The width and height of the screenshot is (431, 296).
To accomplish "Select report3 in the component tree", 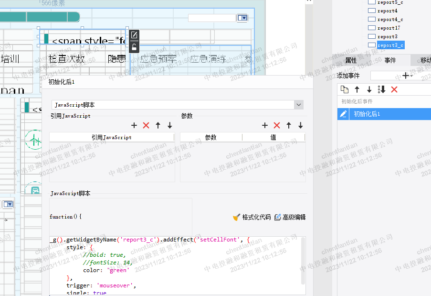I will (387, 37).
